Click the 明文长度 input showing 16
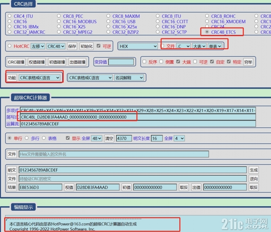271x232 pixels. point(157,138)
